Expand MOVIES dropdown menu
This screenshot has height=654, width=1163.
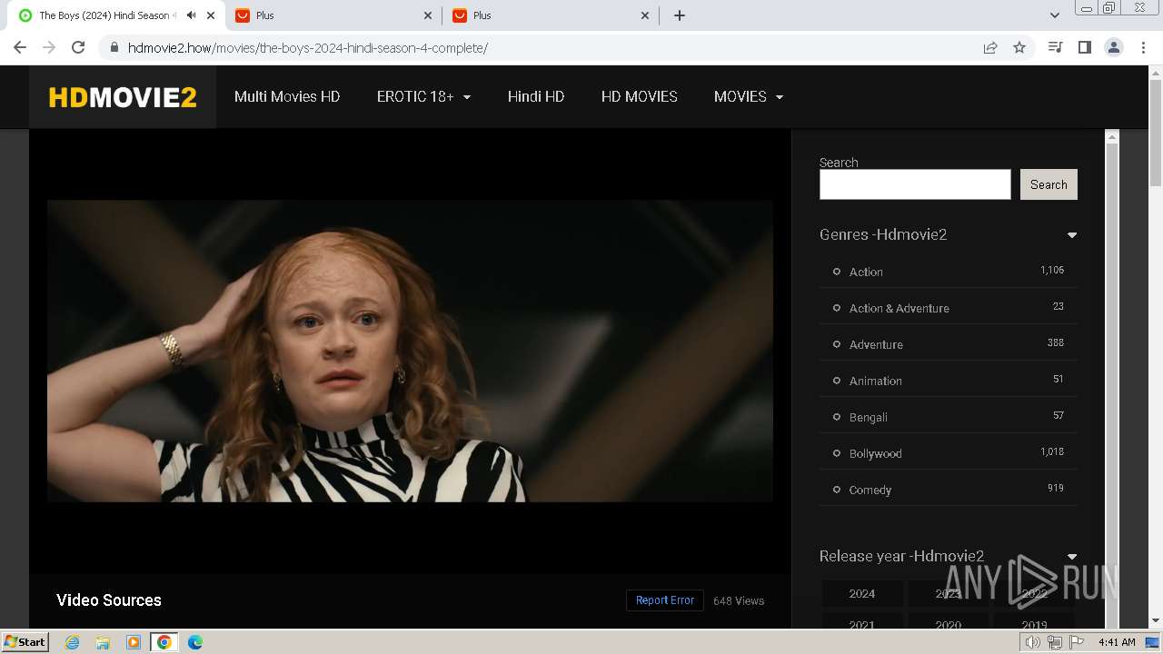pyautogui.click(x=749, y=96)
